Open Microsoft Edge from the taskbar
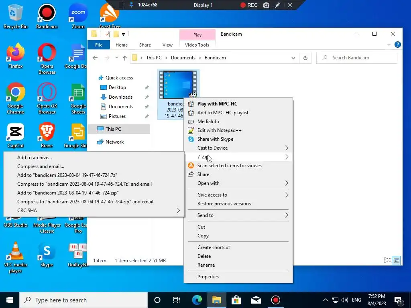 coord(197,300)
